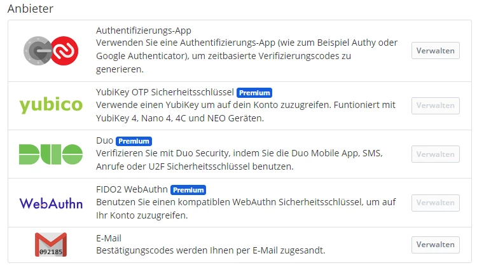484x277 pixels.
Task: Click the Anbieter heading
Action: tap(31, 9)
